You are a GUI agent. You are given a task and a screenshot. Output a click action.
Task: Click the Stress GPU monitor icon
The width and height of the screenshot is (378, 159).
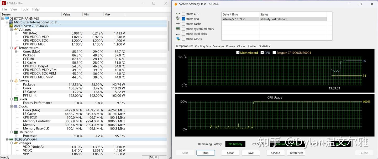pyautogui.click(x=178, y=39)
